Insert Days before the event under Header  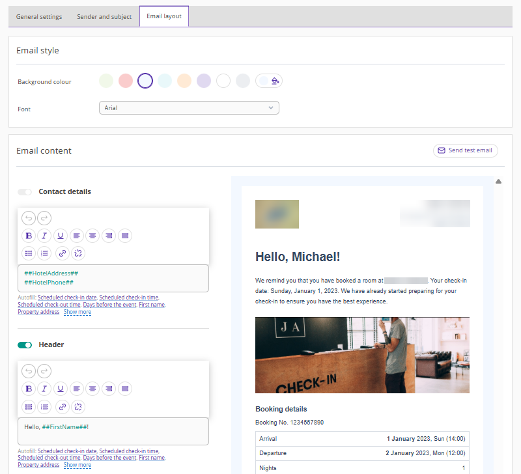click(x=109, y=458)
